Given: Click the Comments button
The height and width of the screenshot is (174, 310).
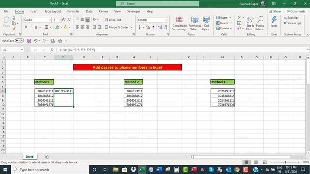Looking at the screenshot, I should [x=296, y=11].
